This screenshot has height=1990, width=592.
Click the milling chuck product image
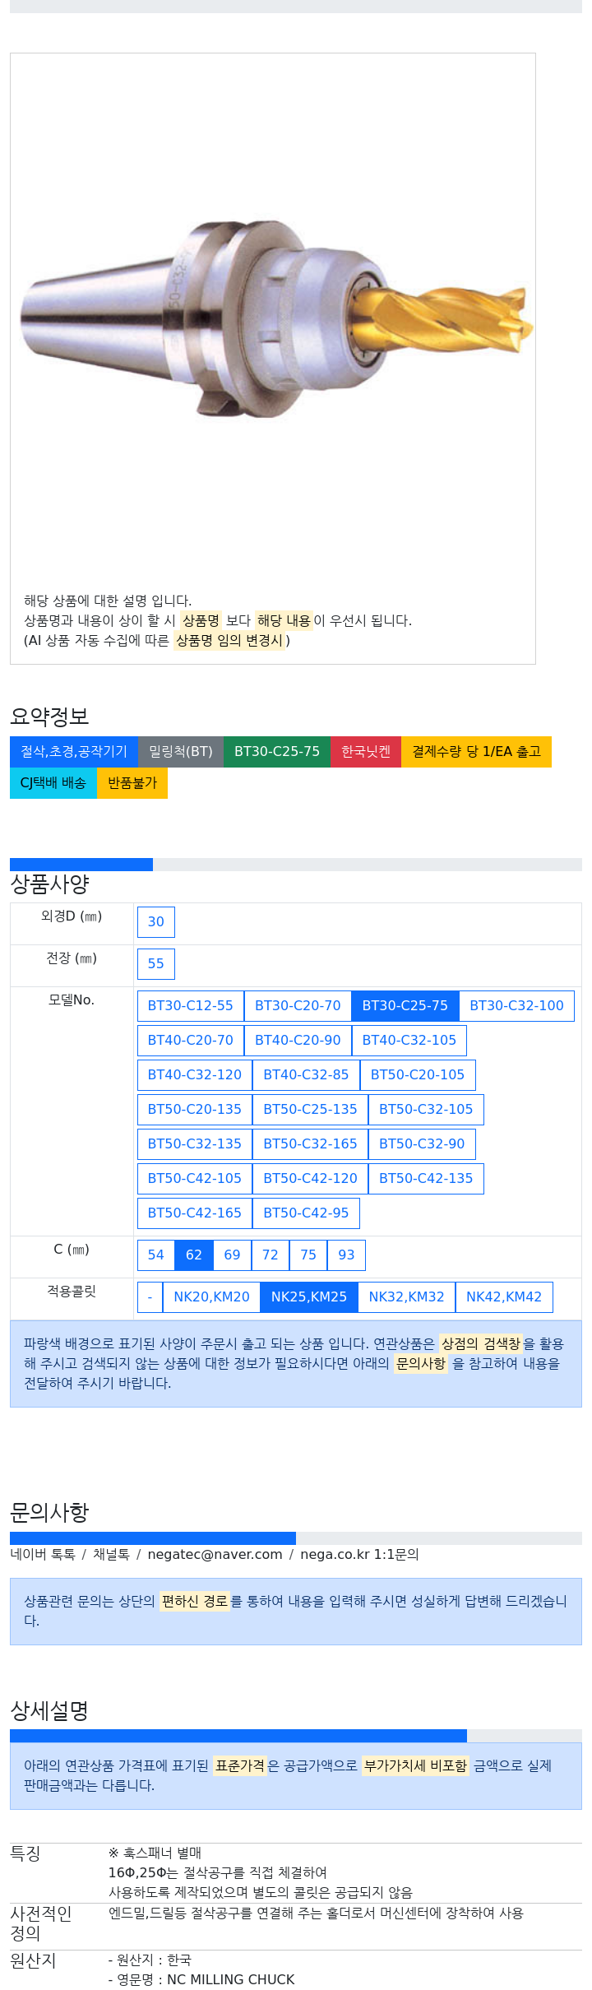[275, 321]
